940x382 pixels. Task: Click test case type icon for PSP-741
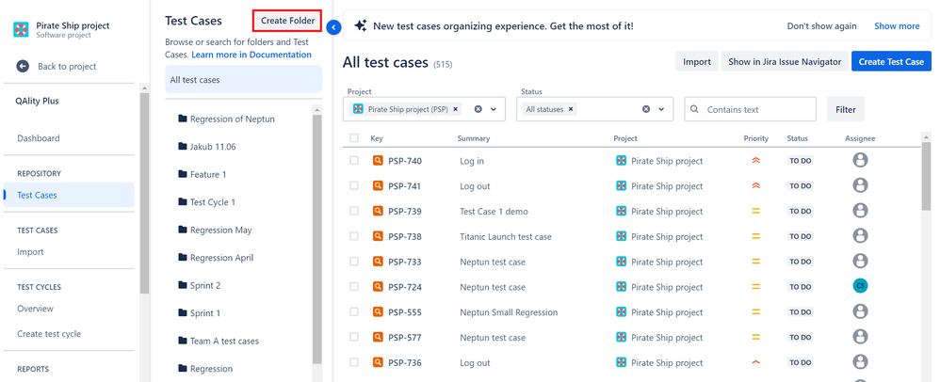pos(378,185)
